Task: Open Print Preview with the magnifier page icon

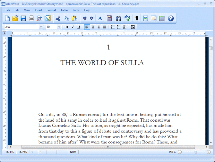Action: 39,18
